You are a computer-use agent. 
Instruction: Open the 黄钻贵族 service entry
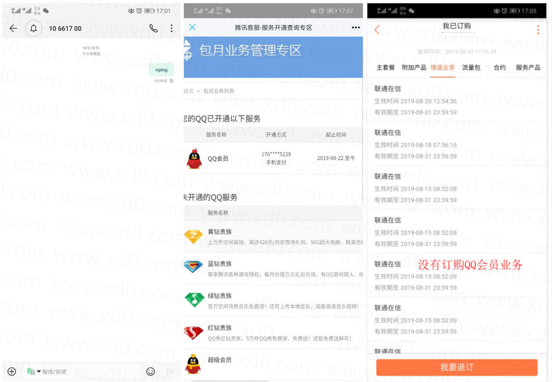pyautogui.click(x=273, y=236)
